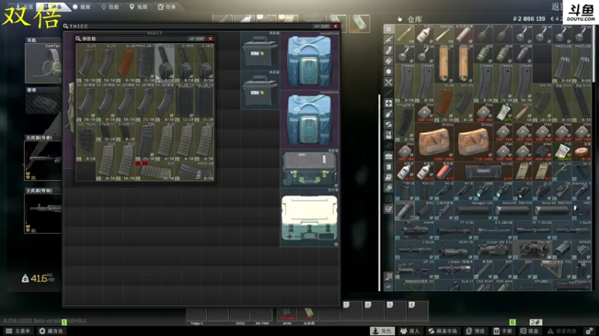Click the search magnifier in THICC window
This screenshot has width=599, height=336.
tap(66, 26)
